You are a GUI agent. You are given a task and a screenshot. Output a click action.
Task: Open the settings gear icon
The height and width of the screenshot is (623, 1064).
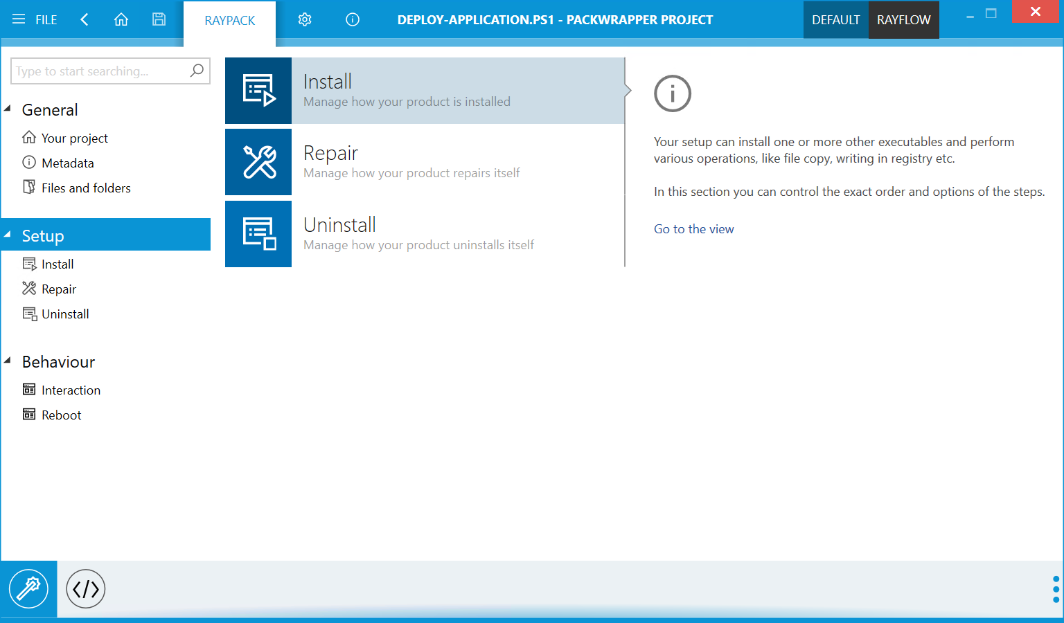305,19
